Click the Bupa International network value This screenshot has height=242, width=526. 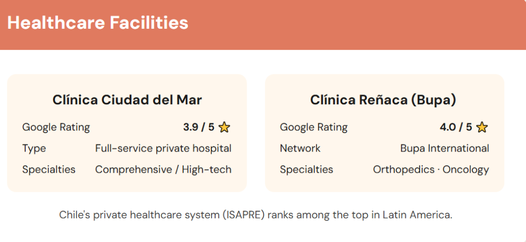point(444,148)
